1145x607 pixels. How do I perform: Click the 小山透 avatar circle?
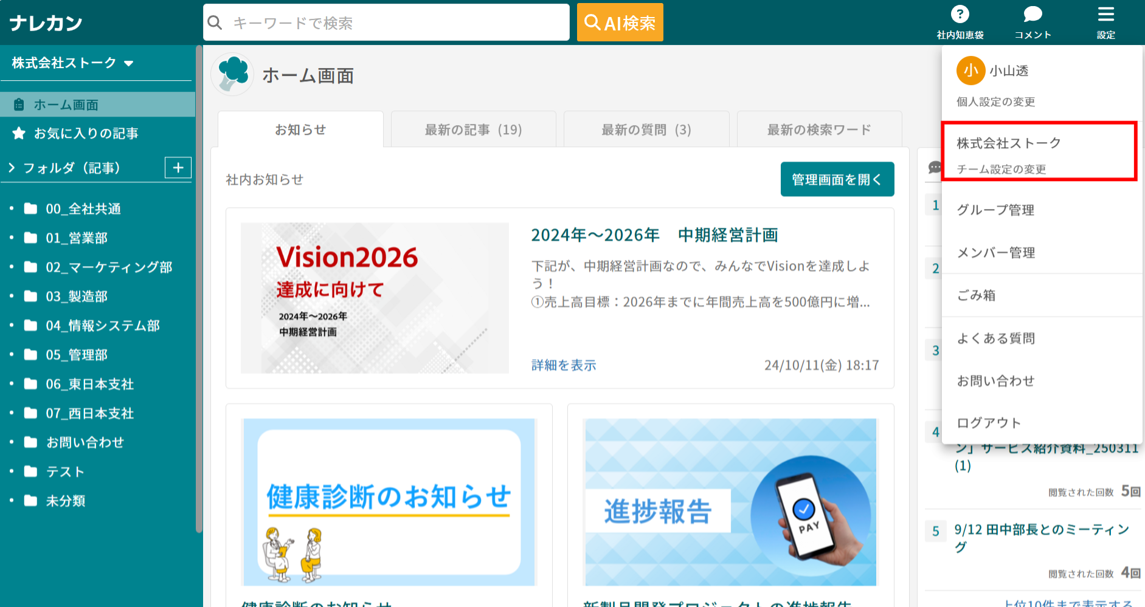click(970, 70)
